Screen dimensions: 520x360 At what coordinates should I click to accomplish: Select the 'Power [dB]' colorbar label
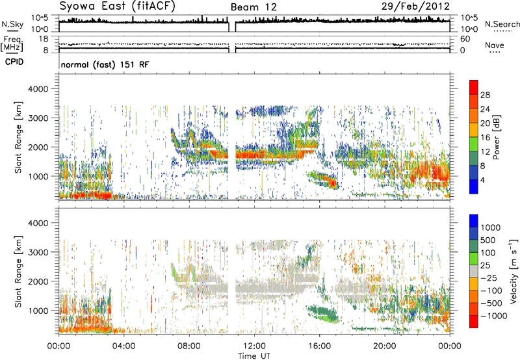[496, 137]
